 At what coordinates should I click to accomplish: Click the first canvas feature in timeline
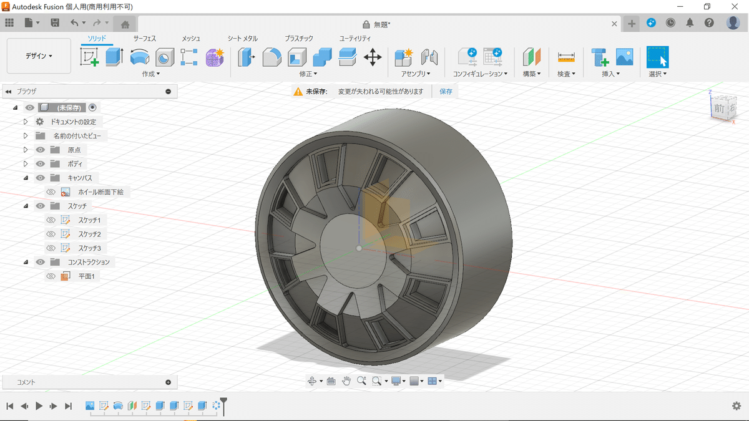[x=90, y=406]
